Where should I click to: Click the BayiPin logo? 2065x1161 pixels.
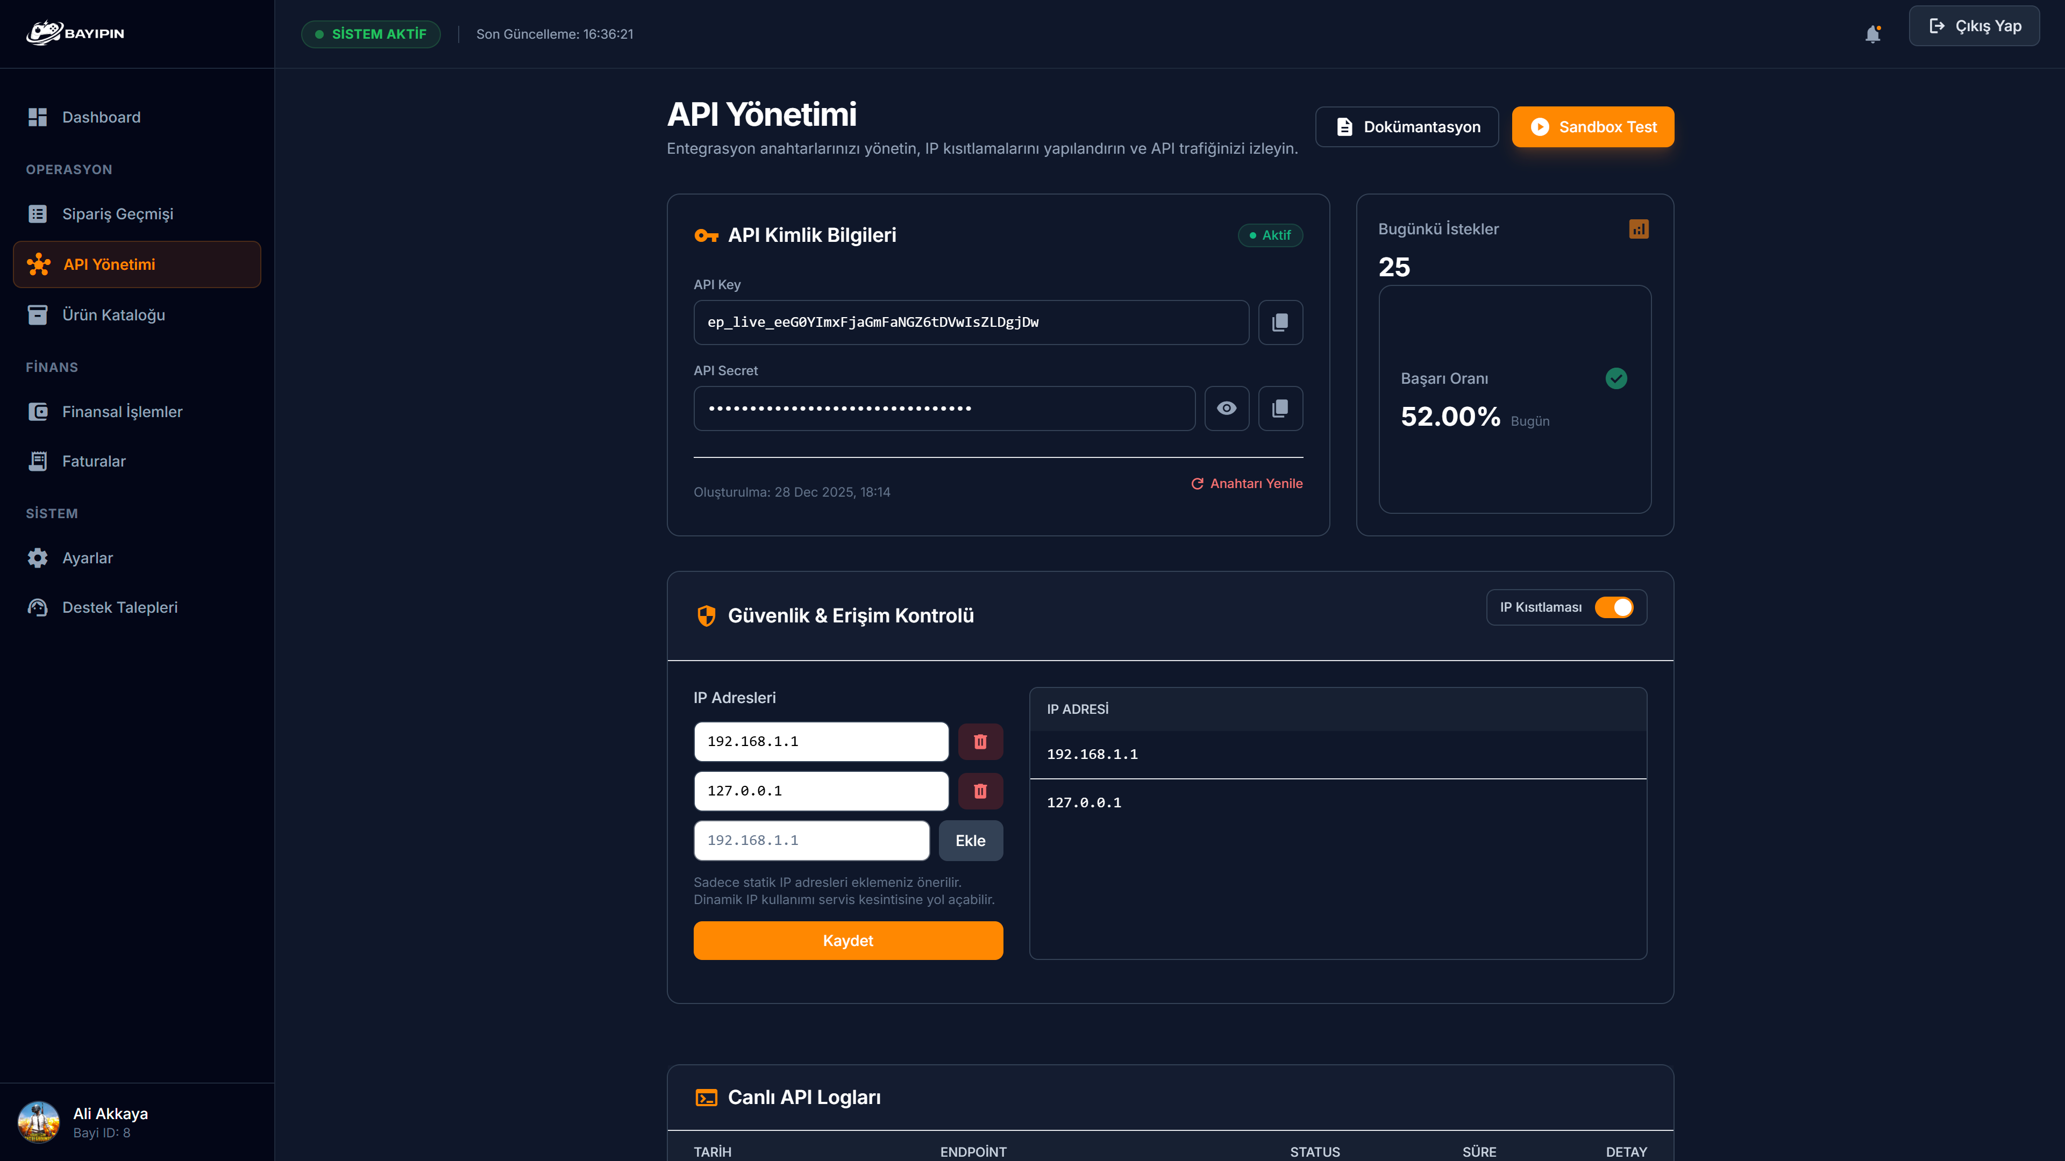coord(77,34)
